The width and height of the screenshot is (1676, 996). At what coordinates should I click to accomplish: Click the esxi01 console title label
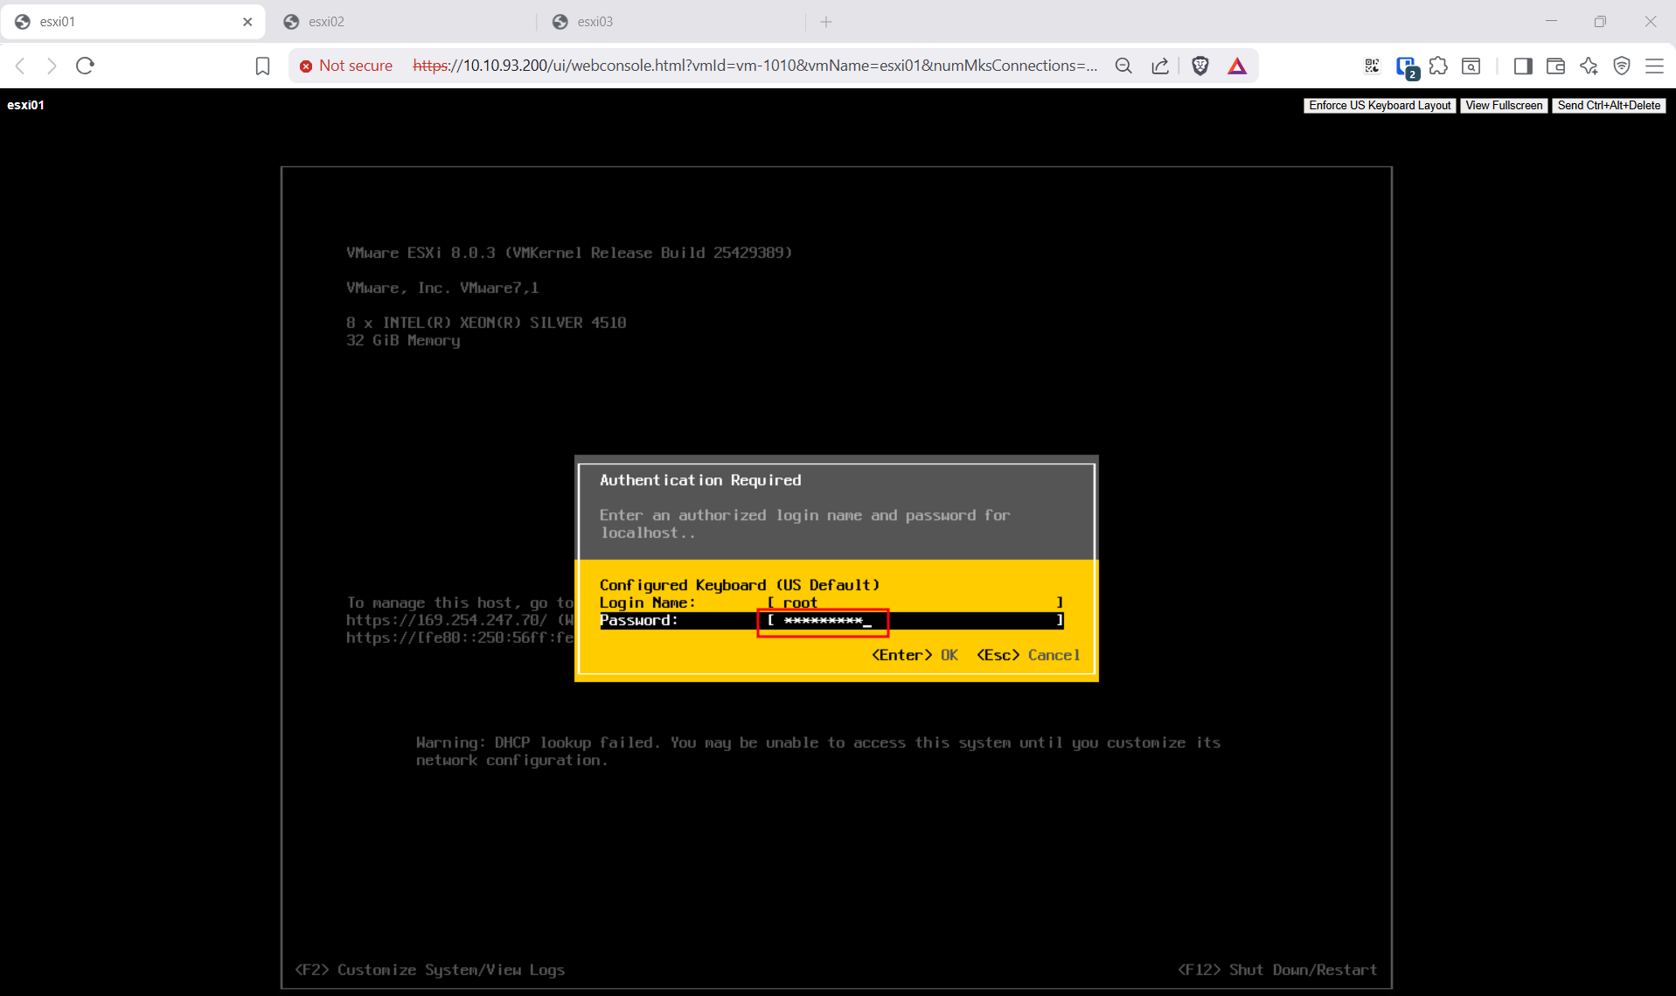click(x=26, y=105)
